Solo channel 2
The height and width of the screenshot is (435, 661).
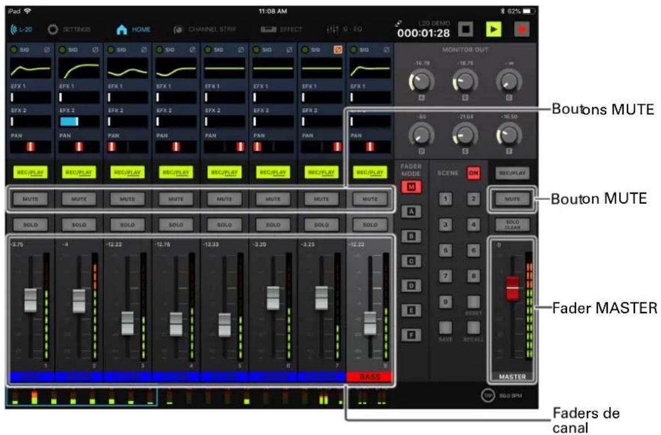tap(79, 225)
